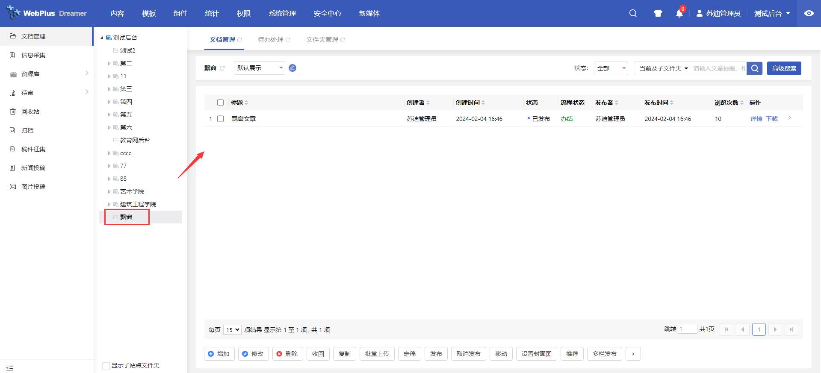
Task: Click the 跳转 page number input
Action: click(x=688, y=329)
